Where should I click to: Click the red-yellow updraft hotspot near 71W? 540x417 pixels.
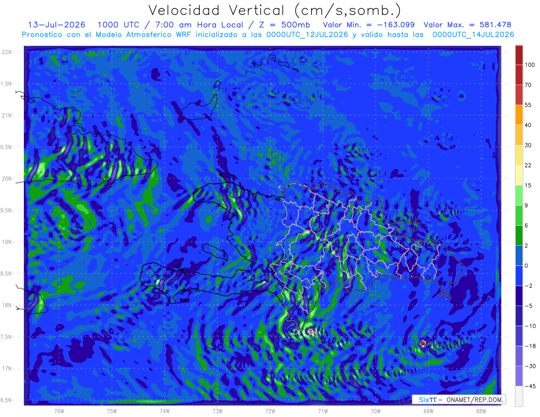(310, 332)
